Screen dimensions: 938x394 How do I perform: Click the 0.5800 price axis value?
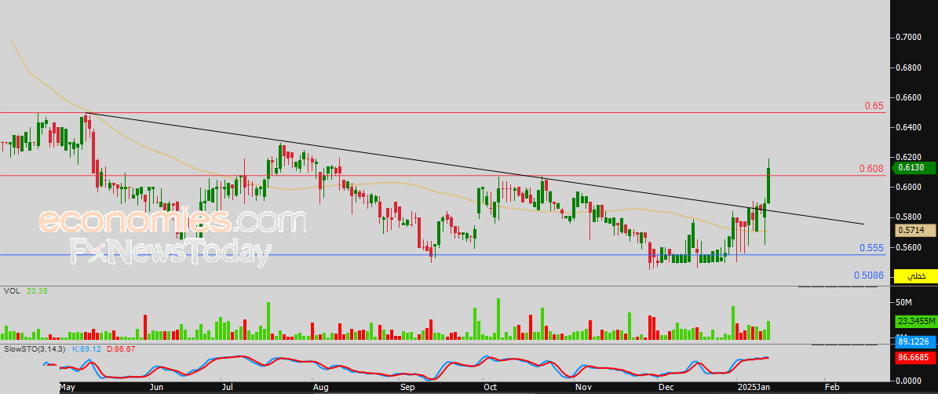coord(908,217)
